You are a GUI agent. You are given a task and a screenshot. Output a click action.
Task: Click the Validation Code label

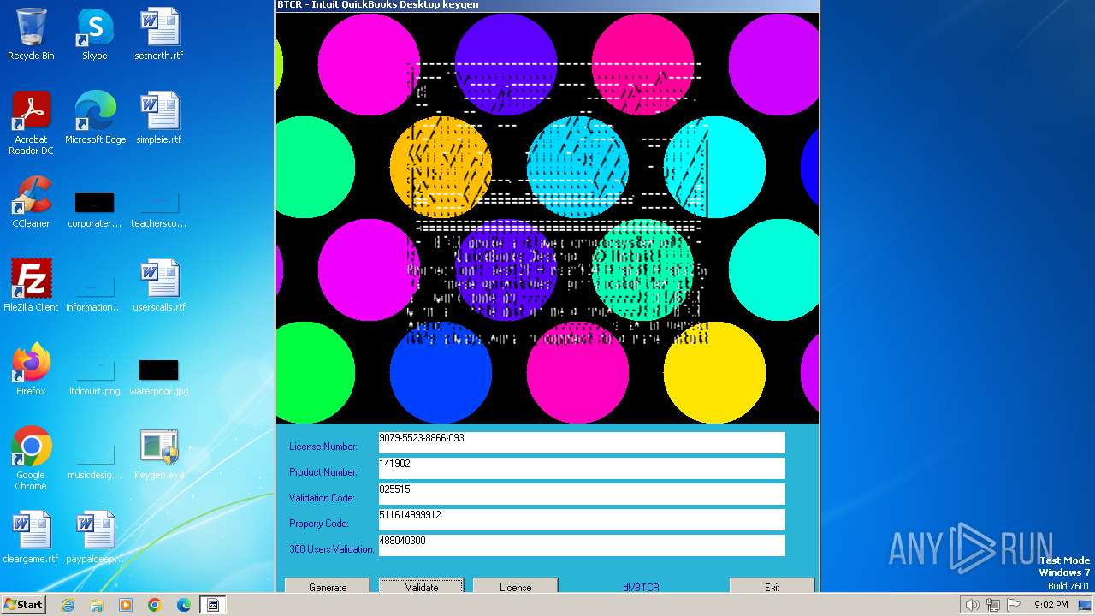321,498
